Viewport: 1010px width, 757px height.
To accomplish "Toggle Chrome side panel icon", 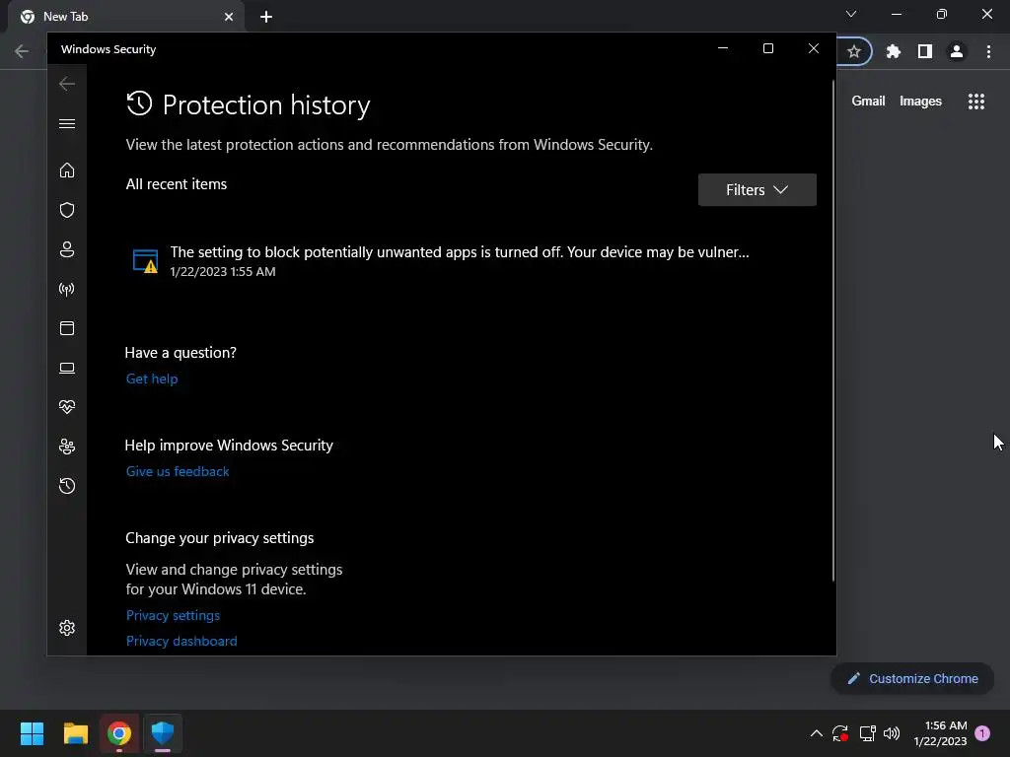I will coord(925,51).
